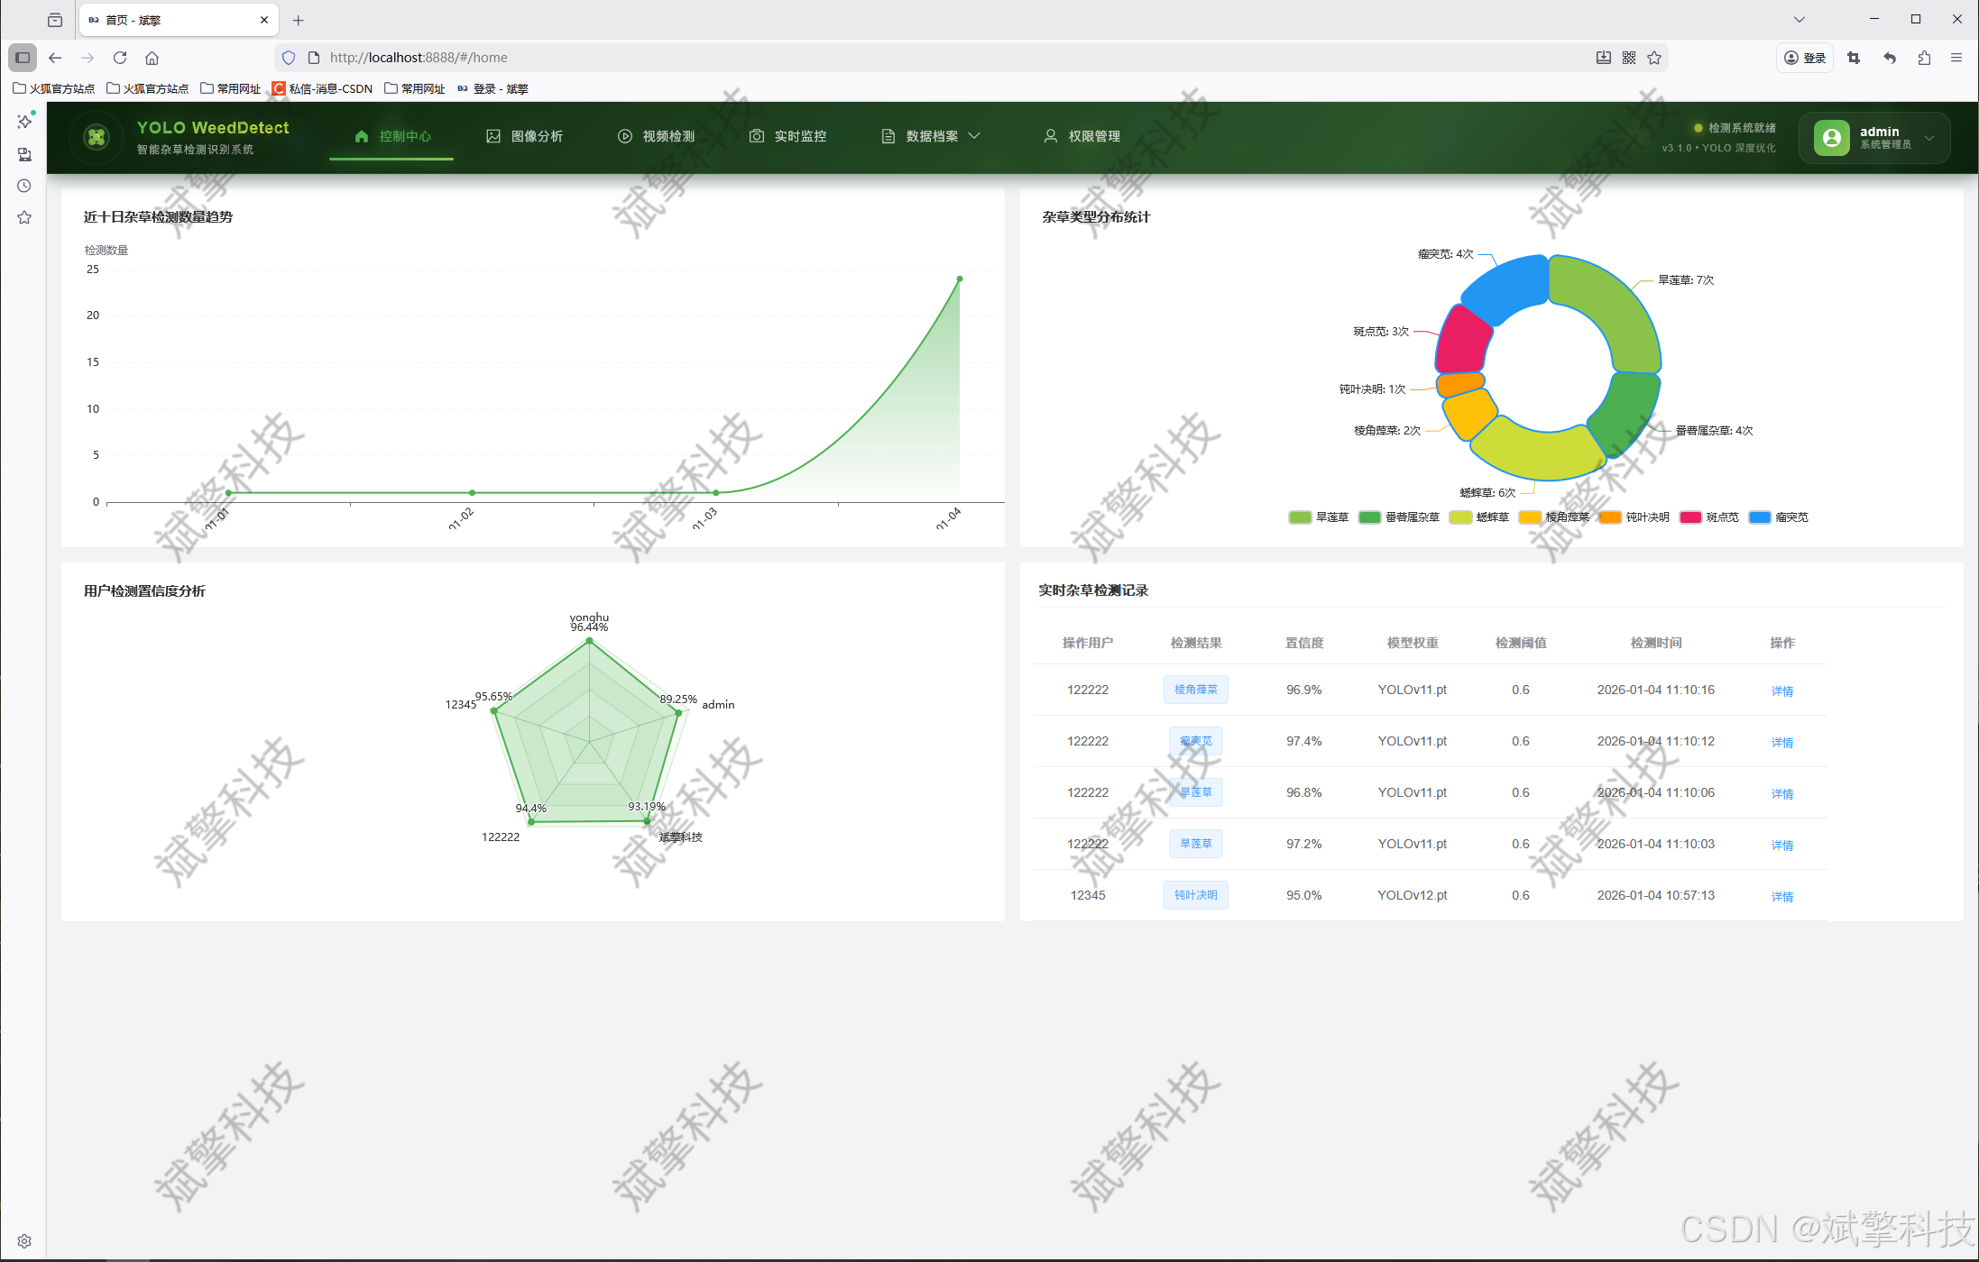Open 详情 for the 钝叶决明 record

1781,897
